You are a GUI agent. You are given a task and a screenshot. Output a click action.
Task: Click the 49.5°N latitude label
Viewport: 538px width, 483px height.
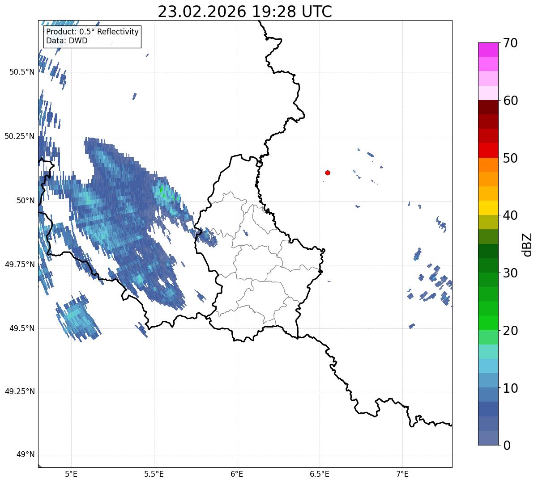[21, 328]
